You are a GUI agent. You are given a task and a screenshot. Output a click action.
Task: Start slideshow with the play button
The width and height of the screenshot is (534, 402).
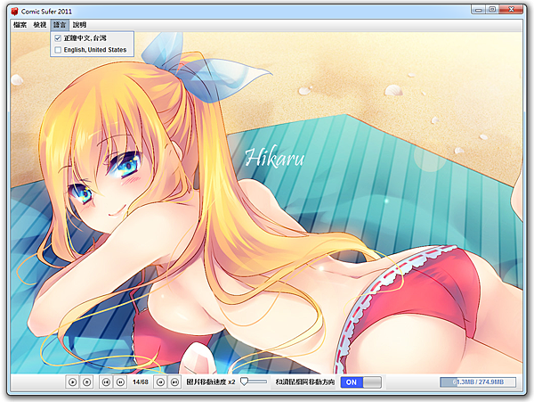(x=73, y=381)
